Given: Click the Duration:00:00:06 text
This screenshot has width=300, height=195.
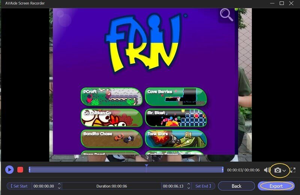Looking at the screenshot, I should click(111, 186).
